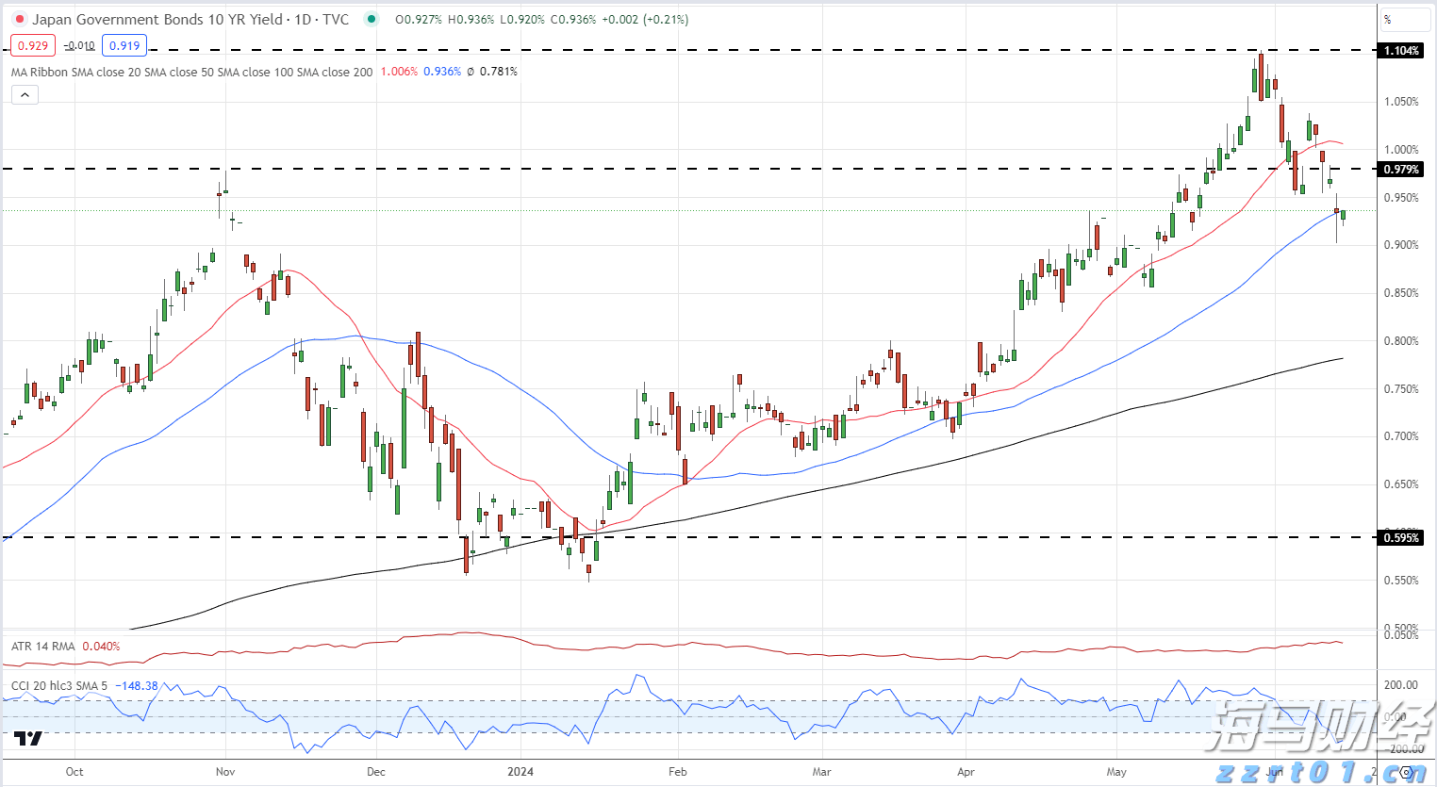Screen dimensions: 1437x787
Task: Click the CCI value -148.38
Action: coord(137,686)
